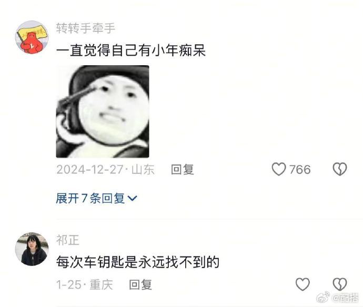
Task: Tap broken heart on 祁正's comment
Action: click(x=340, y=284)
